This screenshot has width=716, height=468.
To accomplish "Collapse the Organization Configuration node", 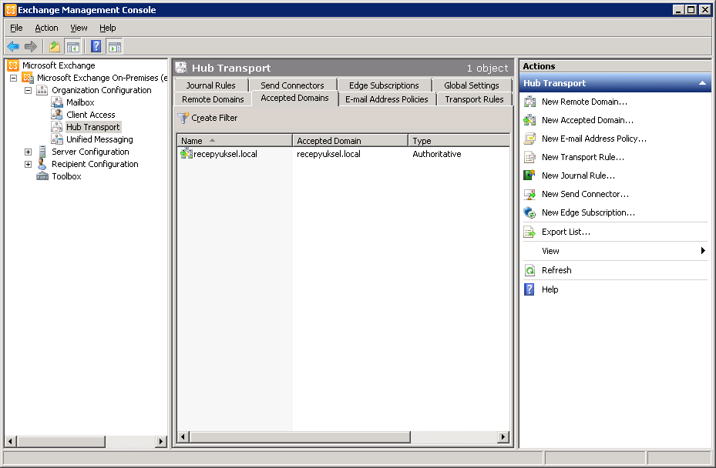I will pos(28,90).
